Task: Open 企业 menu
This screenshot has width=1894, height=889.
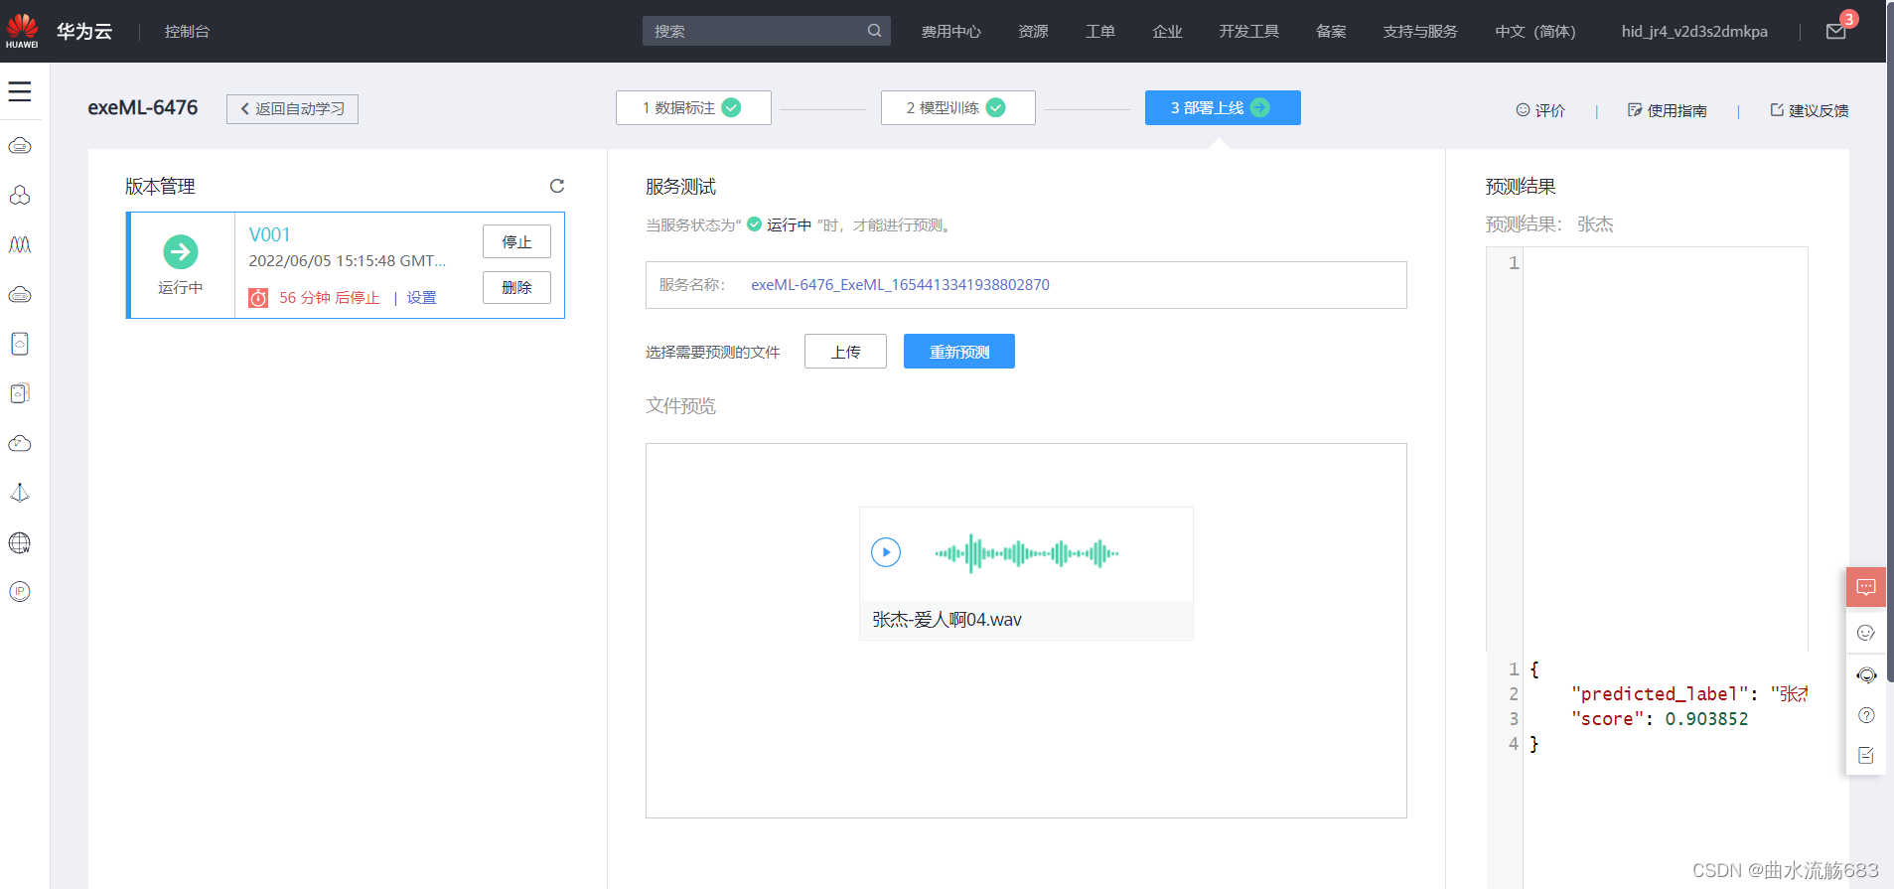Action: click(1167, 31)
